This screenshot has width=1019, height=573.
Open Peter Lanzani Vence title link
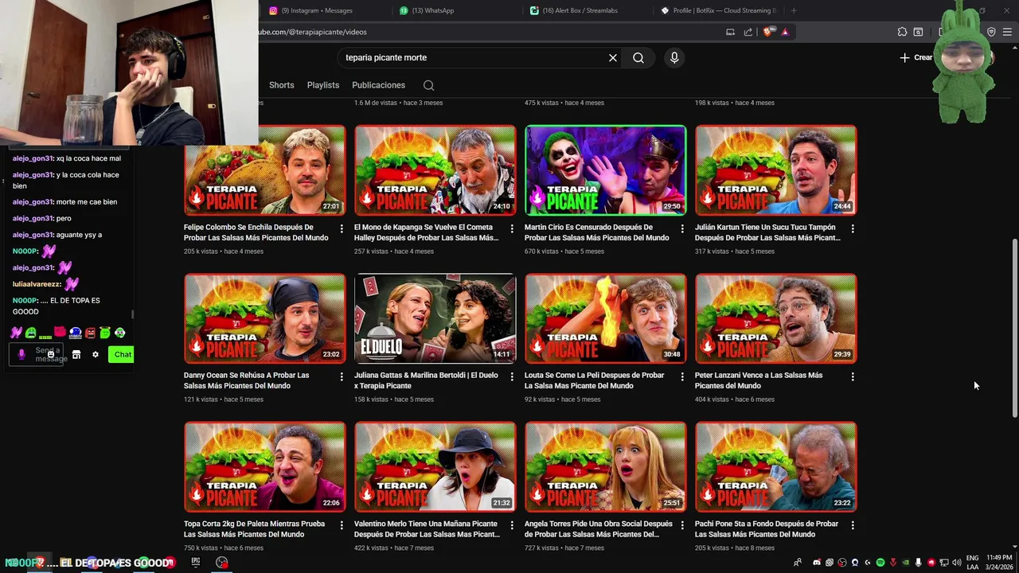click(759, 380)
